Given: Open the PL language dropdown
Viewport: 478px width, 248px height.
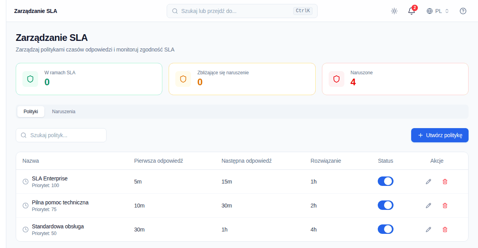Looking at the screenshot, I should tap(438, 11).
